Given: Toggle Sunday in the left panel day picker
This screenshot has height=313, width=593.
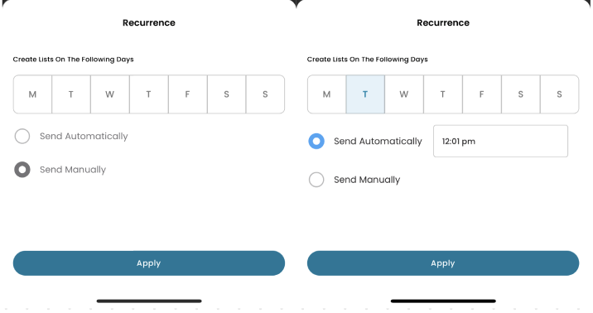Looking at the screenshot, I should [266, 94].
